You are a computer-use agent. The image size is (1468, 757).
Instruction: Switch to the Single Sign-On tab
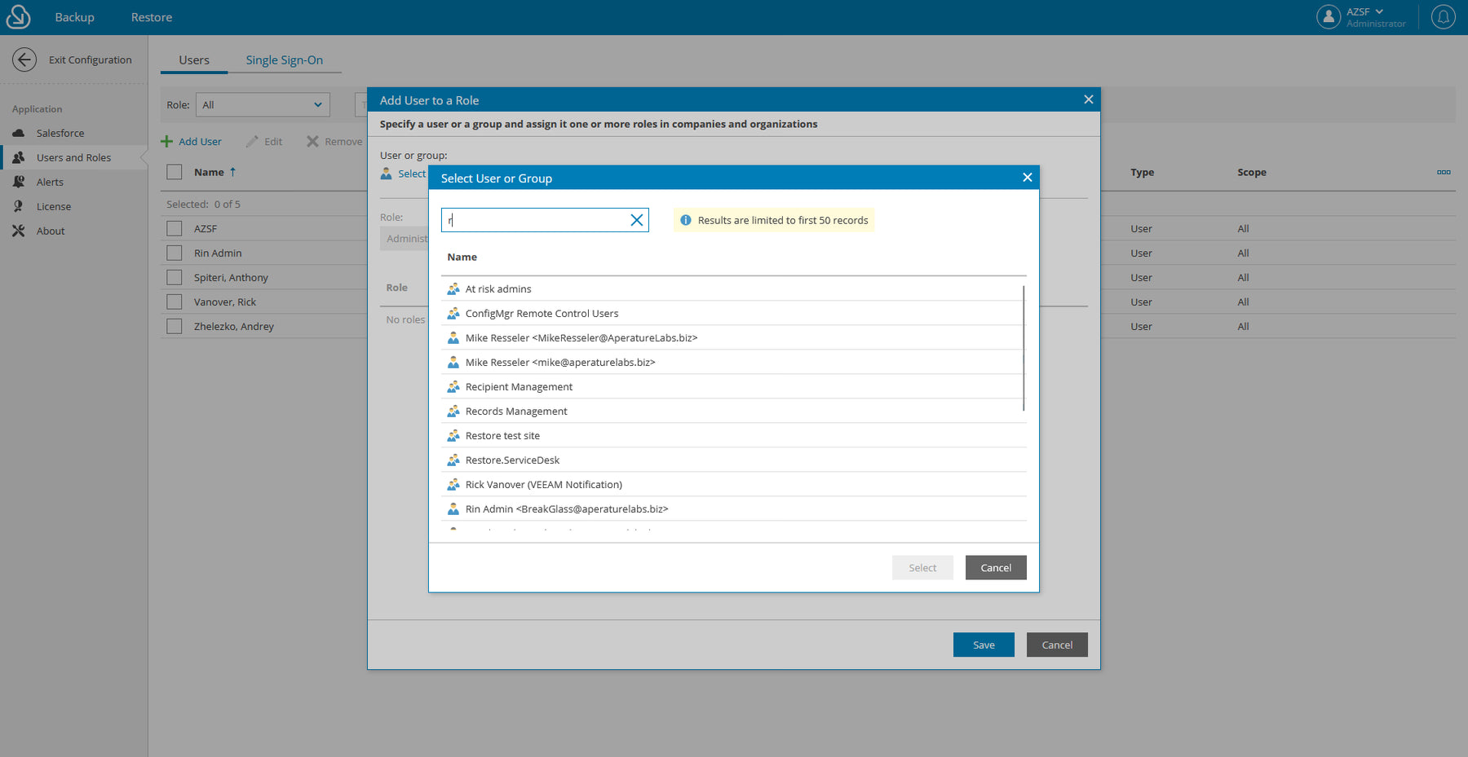pos(284,60)
